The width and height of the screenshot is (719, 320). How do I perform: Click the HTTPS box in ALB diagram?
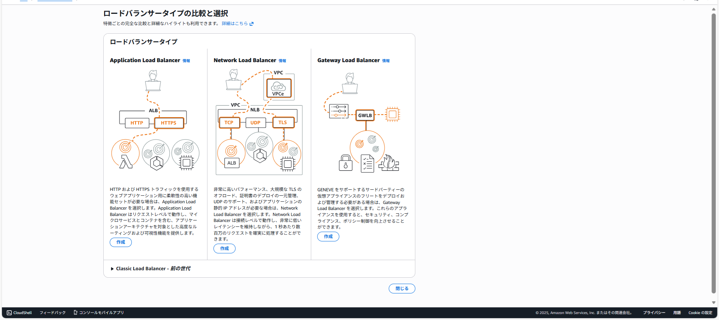coord(169,123)
